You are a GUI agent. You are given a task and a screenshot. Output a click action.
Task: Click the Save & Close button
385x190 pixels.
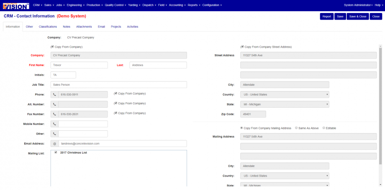(358, 16)
